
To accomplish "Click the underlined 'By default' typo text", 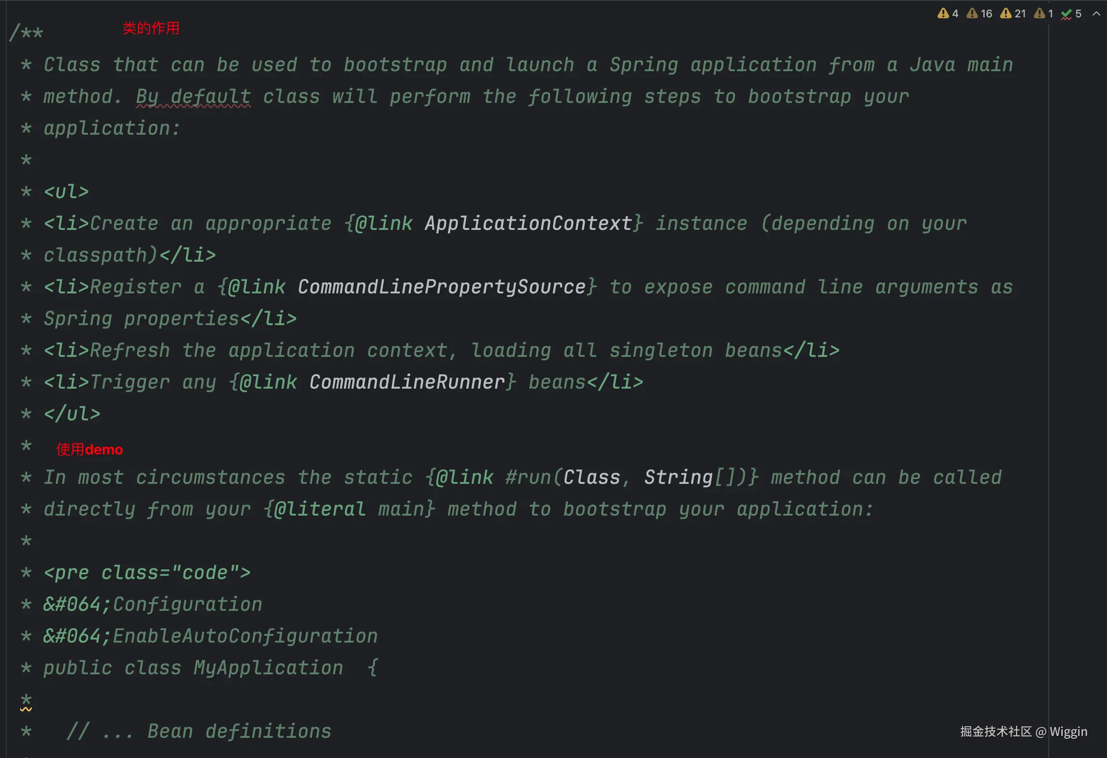I will 193,97.
